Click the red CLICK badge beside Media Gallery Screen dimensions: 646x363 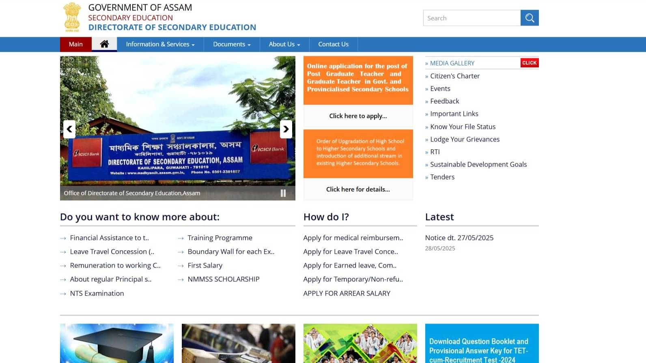pyautogui.click(x=530, y=63)
